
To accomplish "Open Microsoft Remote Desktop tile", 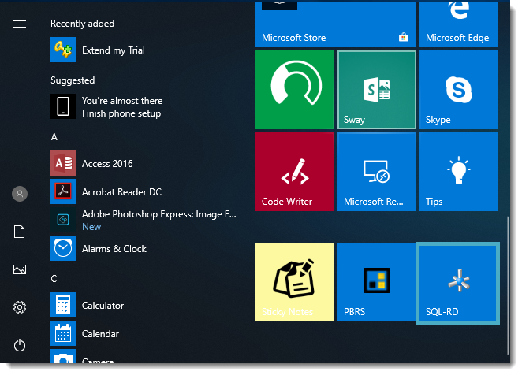I will point(377,172).
